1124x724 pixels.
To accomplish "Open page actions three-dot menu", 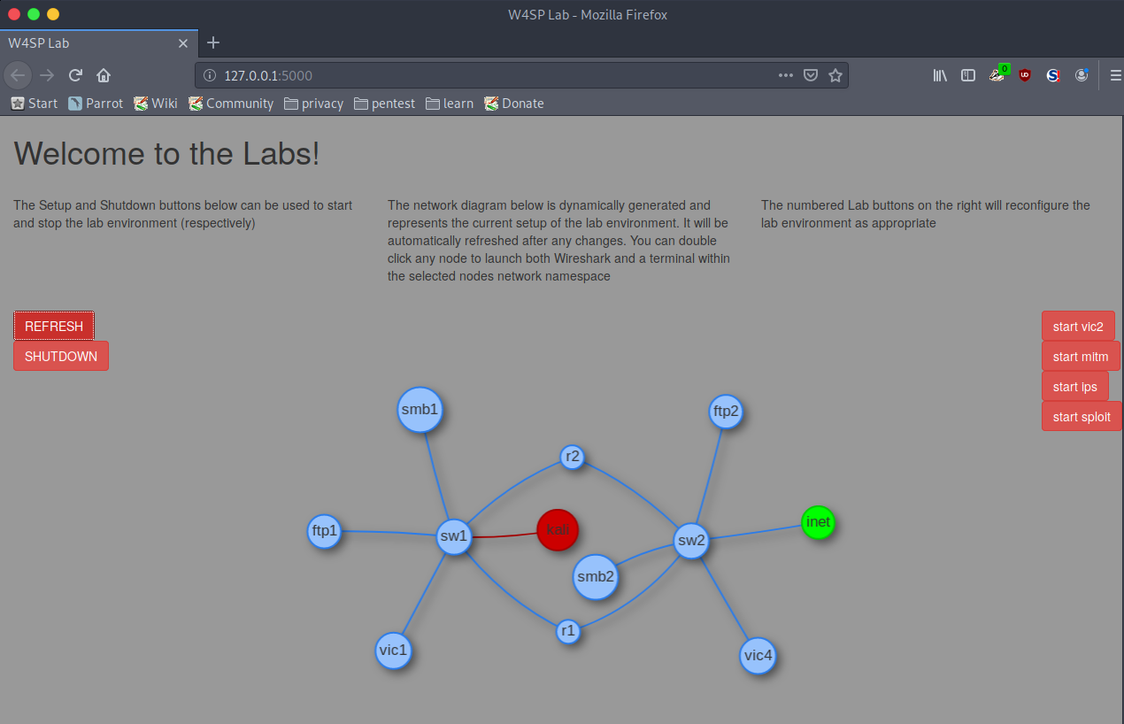I will pos(786,75).
